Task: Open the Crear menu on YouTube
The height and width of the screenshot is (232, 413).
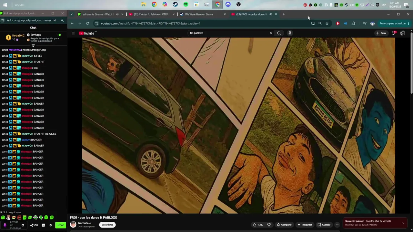Action: [x=381, y=33]
